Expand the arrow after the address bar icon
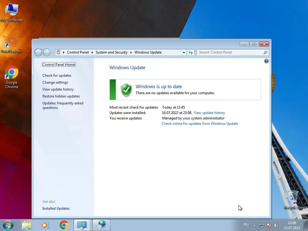The width and height of the screenshot is (308, 231). point(64,52)
